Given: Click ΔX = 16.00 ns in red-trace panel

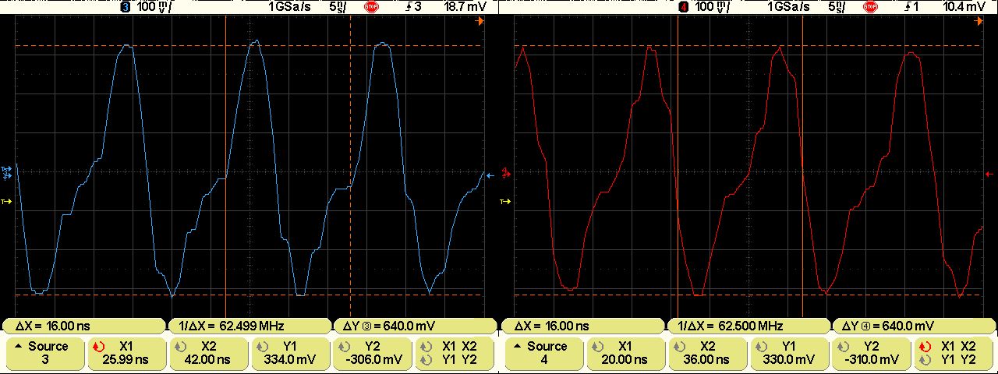Looking at the screenshot, I should (584, 326).
